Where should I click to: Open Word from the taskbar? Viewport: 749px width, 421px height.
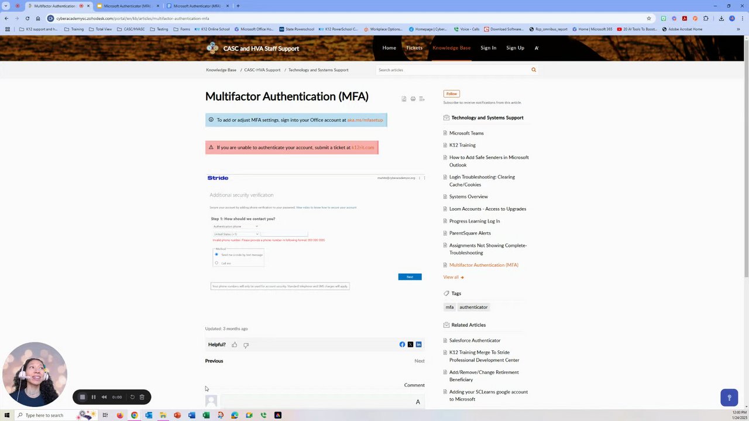[191, 415]
